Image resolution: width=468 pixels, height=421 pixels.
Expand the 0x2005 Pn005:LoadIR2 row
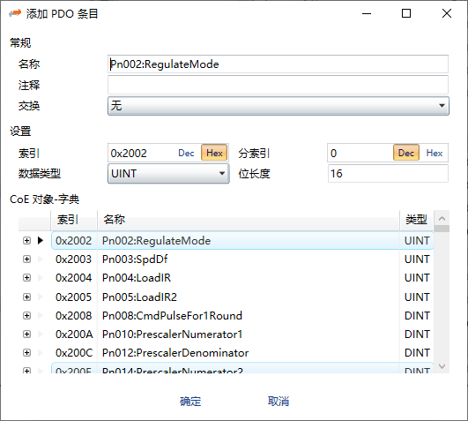26,297
